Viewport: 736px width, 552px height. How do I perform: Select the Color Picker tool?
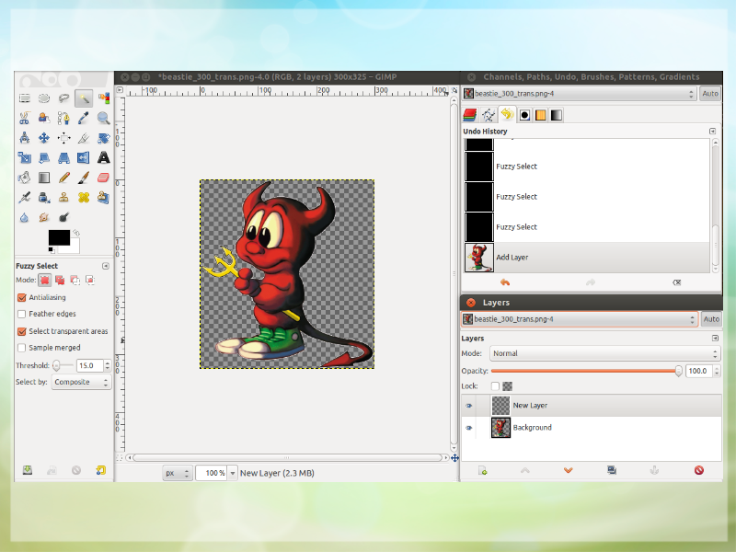pos(84,118)
